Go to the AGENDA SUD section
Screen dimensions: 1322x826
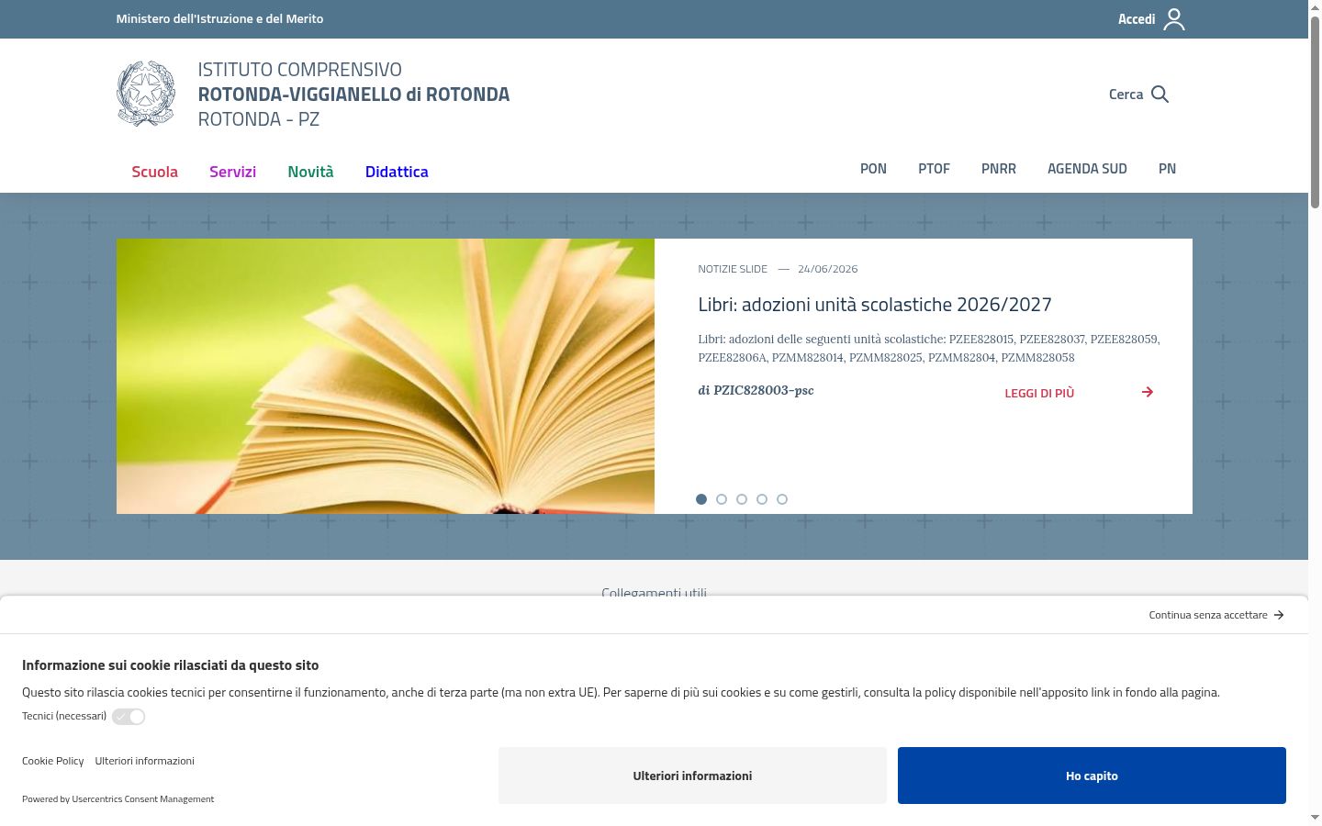coord(1087,169)
